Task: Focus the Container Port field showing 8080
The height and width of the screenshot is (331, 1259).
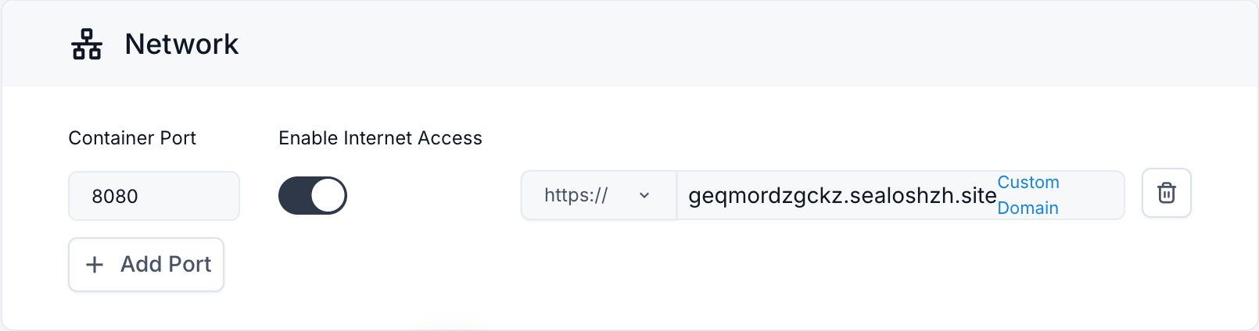Action: [x=153, y=196]
